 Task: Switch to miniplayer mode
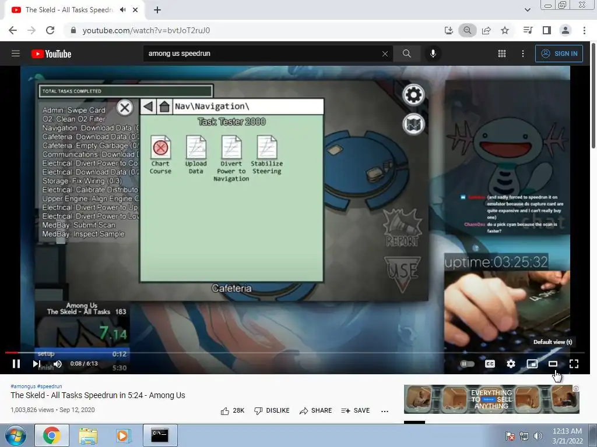pyautogui.click(x=532, y=364)
